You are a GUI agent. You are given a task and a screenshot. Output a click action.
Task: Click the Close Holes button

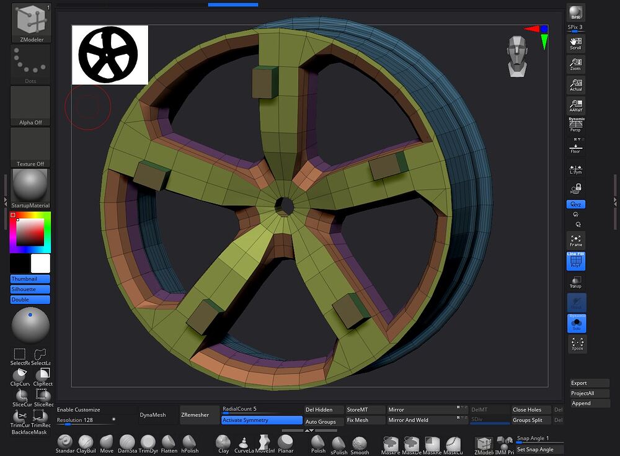(x=531, y=409)
